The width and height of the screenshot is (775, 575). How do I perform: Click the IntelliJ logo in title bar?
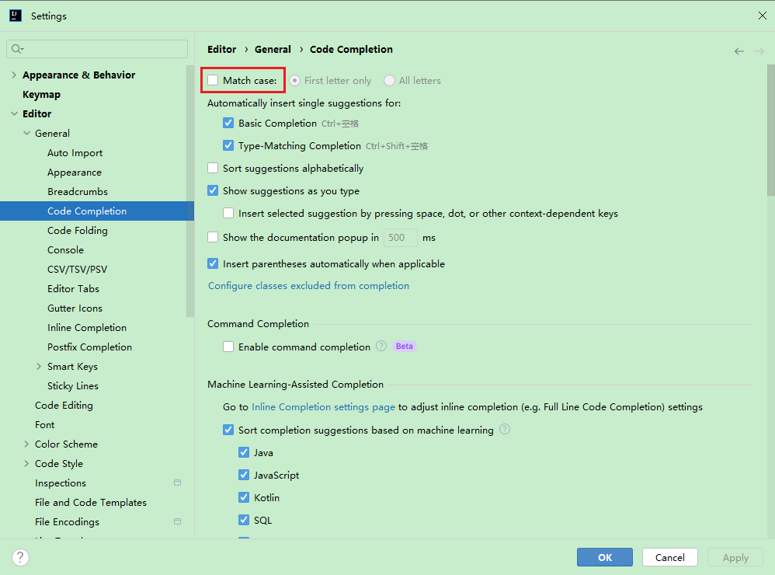[x=16, y=16]
